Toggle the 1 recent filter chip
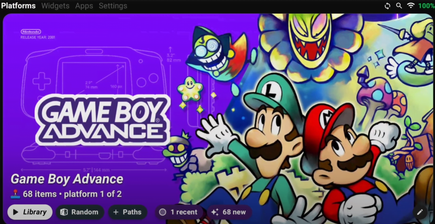The width and height of the screenshot is (435, 224). [x=178, y=212]
